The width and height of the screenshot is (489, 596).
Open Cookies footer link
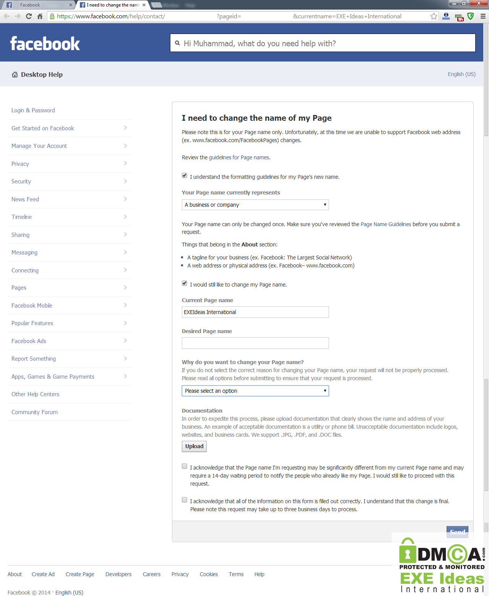[209, 574]
